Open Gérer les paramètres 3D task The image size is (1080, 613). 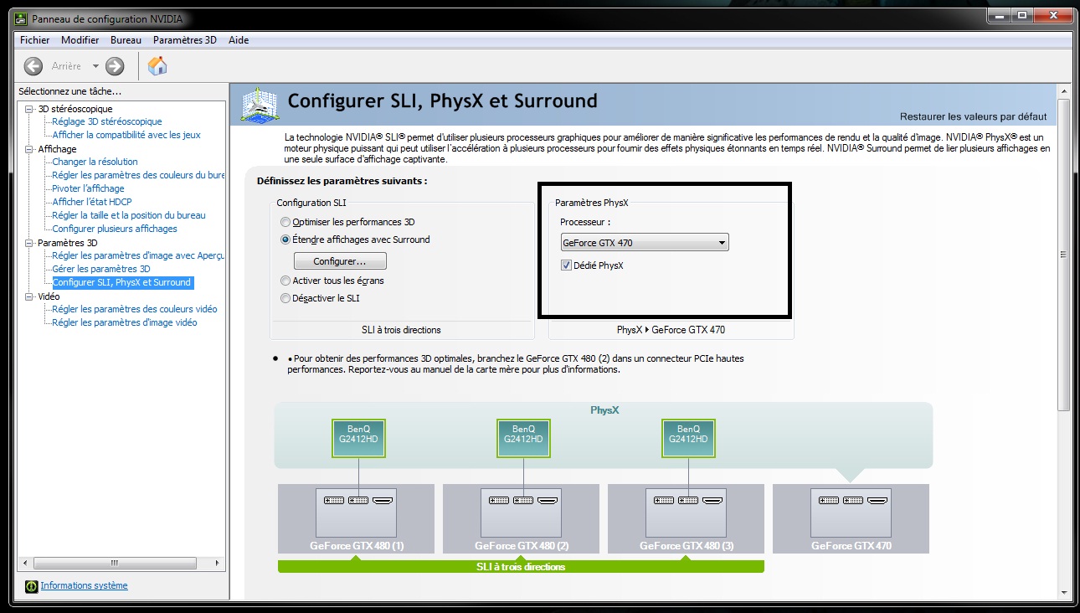coord(101,269)
